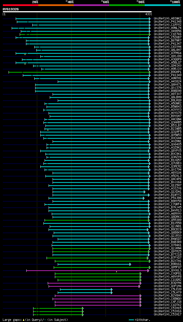Click the green alignment bar of UniRef100_B9GHP1
Viewport: 183px width, 322px height.
79,72
